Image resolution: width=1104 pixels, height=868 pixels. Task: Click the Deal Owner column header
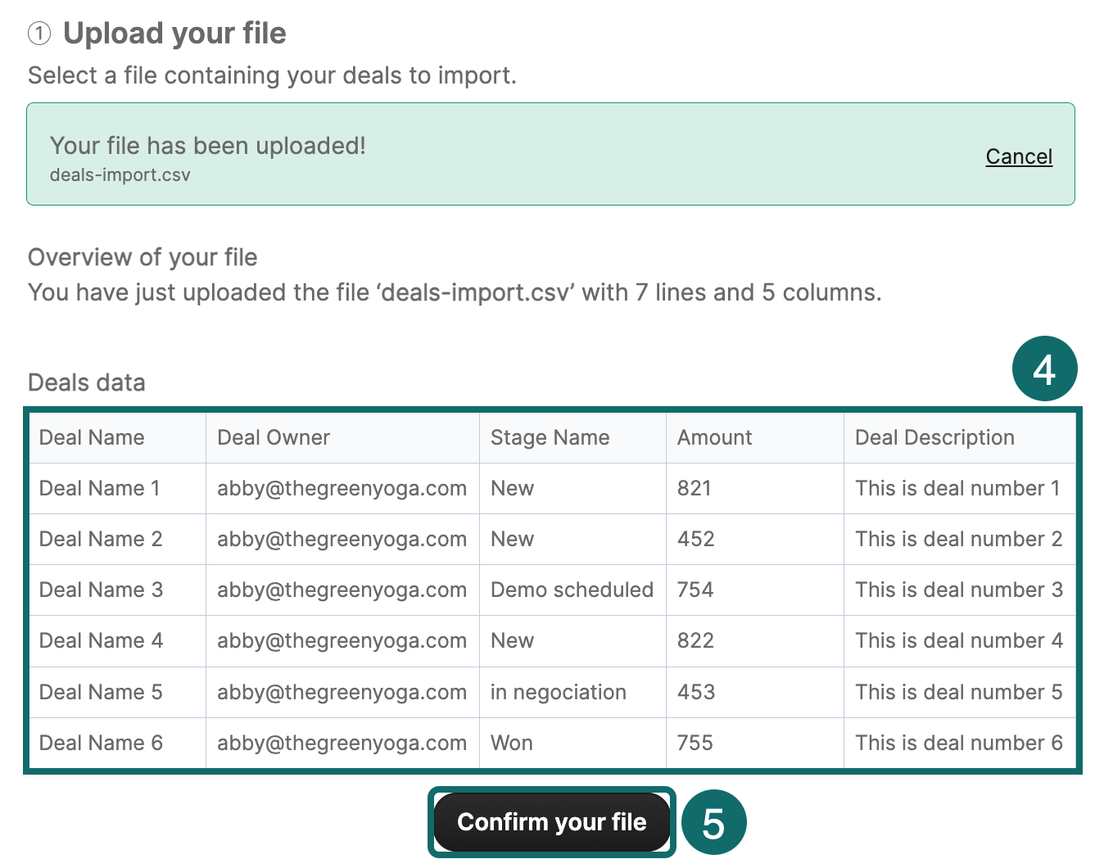click(274, 437)
